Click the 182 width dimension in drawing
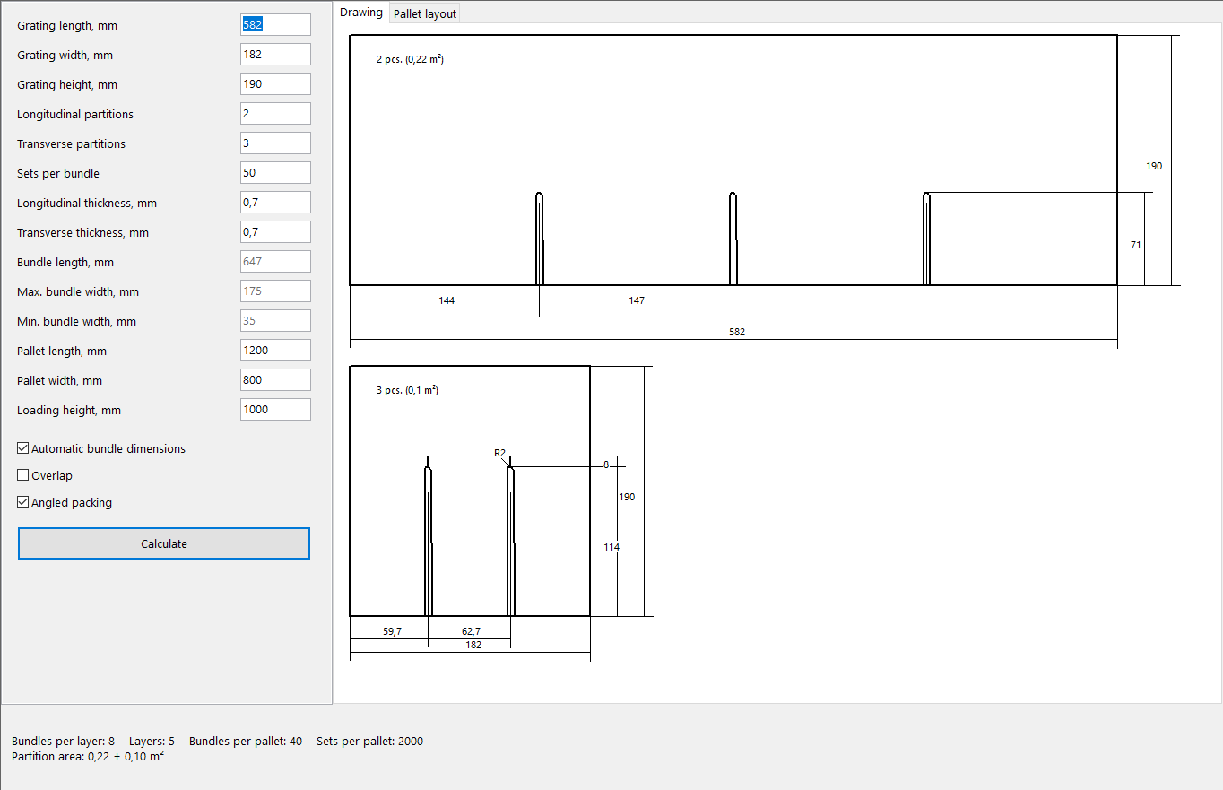 coord(473,645)
